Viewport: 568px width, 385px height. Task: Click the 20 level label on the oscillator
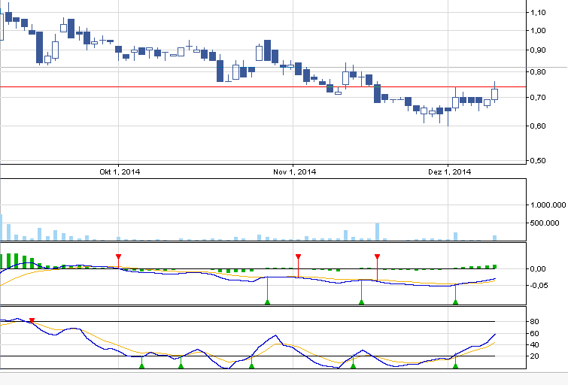pyautogui.click(x=534, y=356)
